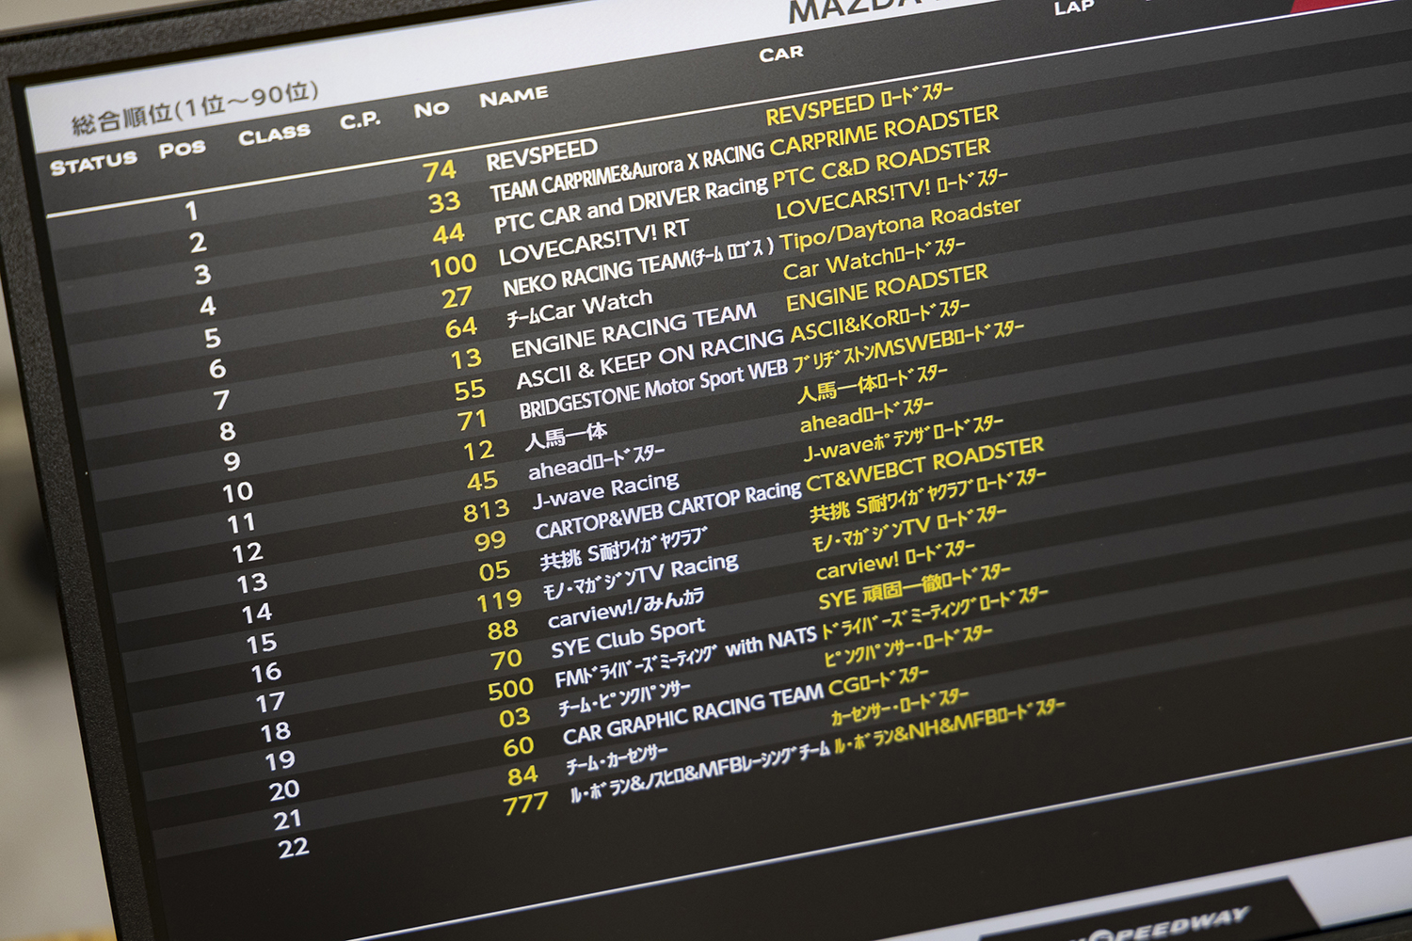Image resolution: width=1412 pixels, height=941 pixels.
Task: Select ENGINE ROADSTER car name
Action: [x=887, y=287]
